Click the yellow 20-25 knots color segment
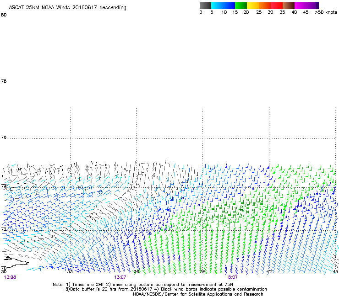This screenshot has height=297, width=339. click(x=253, y=5)
